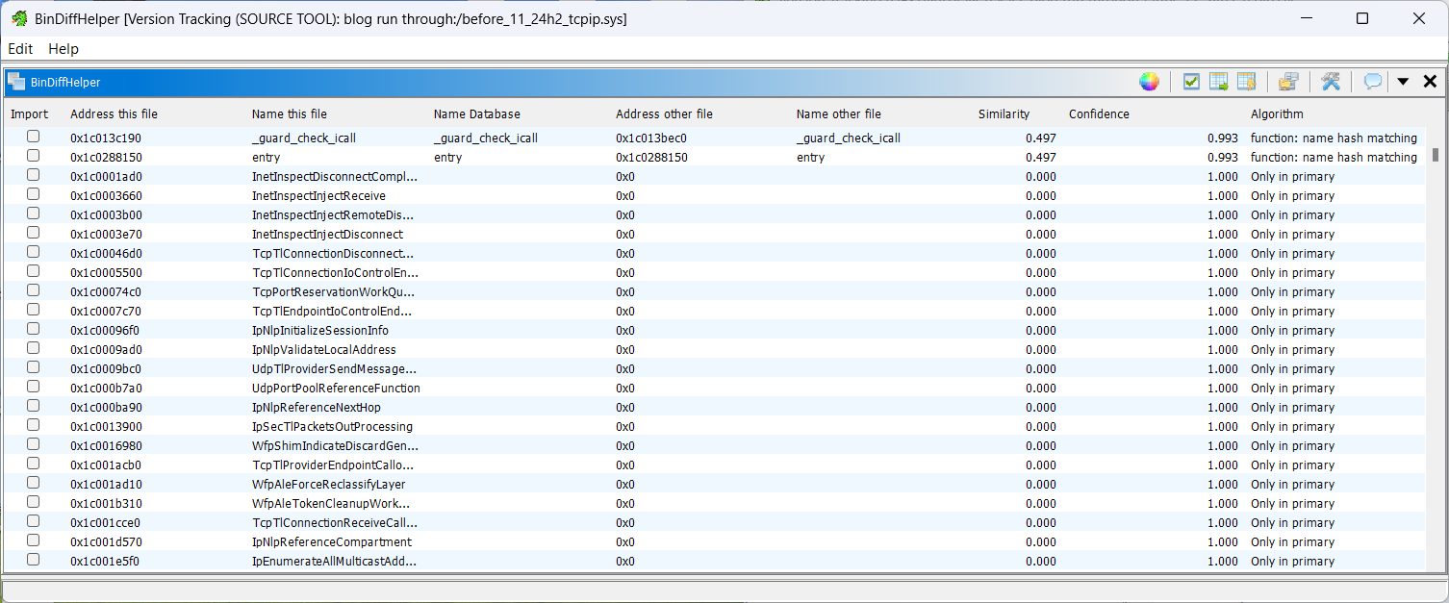Maximize the BinDiffHelper window
1449x603 pixels.
(1362, 18)
